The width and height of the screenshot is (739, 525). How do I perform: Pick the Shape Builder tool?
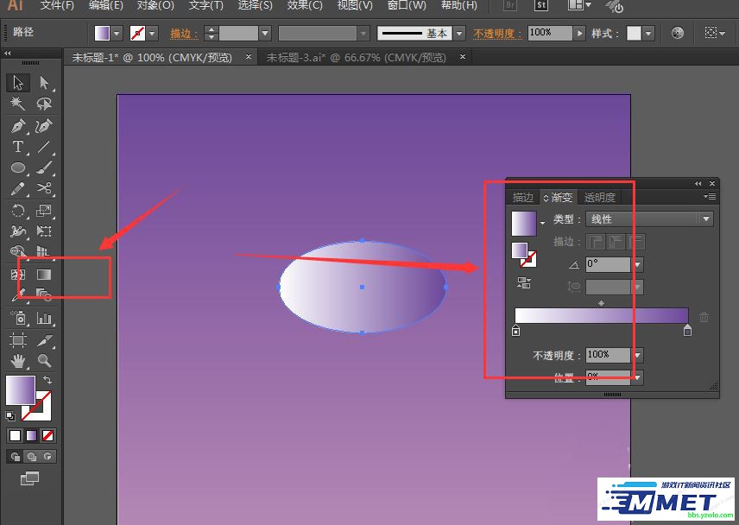tap(18, 251)
